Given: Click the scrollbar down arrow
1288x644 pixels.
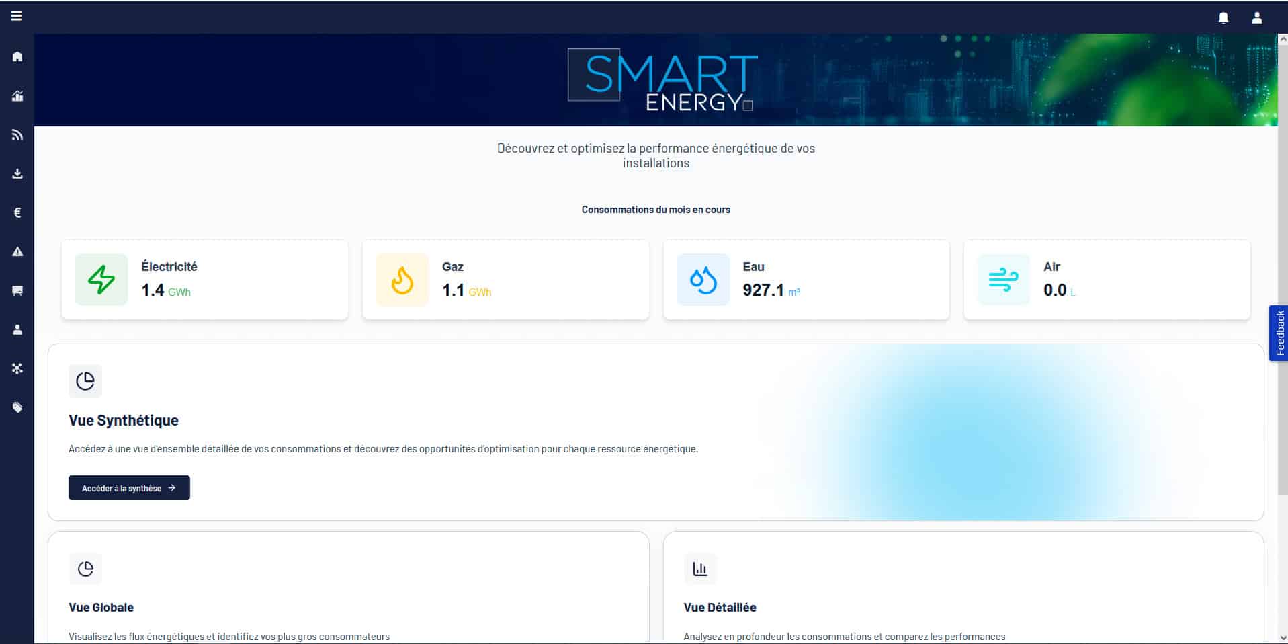Looking at the screenshot, I should coord(1283,637).
